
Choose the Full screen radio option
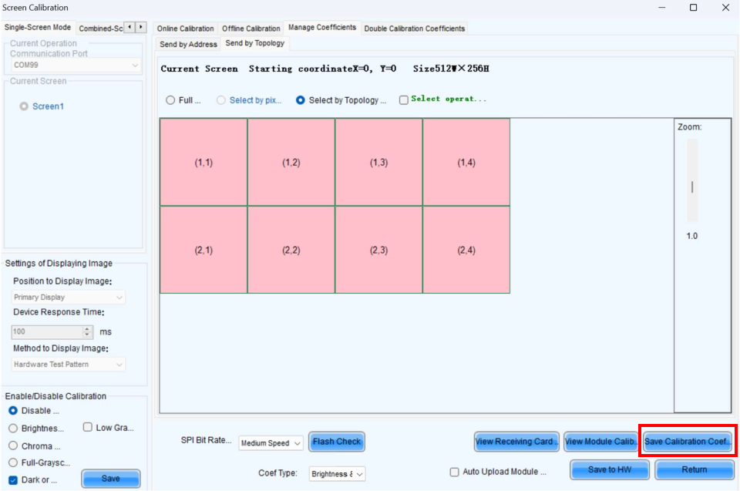(x=170, y=100)
